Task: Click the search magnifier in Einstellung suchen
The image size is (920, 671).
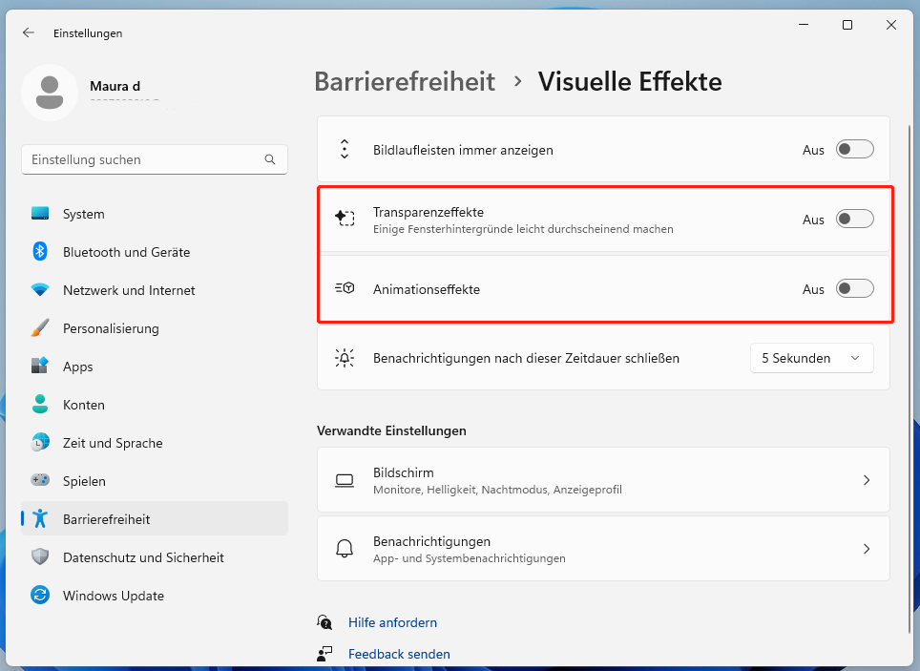Action: coord(270,159)
